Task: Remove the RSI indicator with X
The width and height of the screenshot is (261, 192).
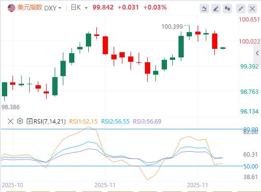Action: (x=11, y=121)
